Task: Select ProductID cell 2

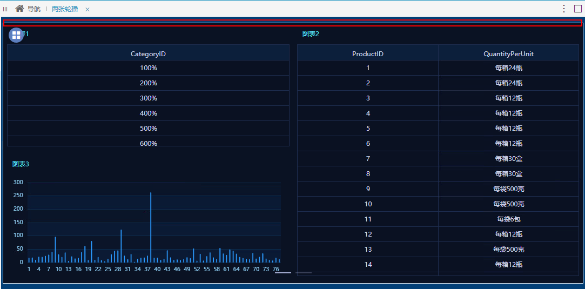Action: [x=368, y=83]
